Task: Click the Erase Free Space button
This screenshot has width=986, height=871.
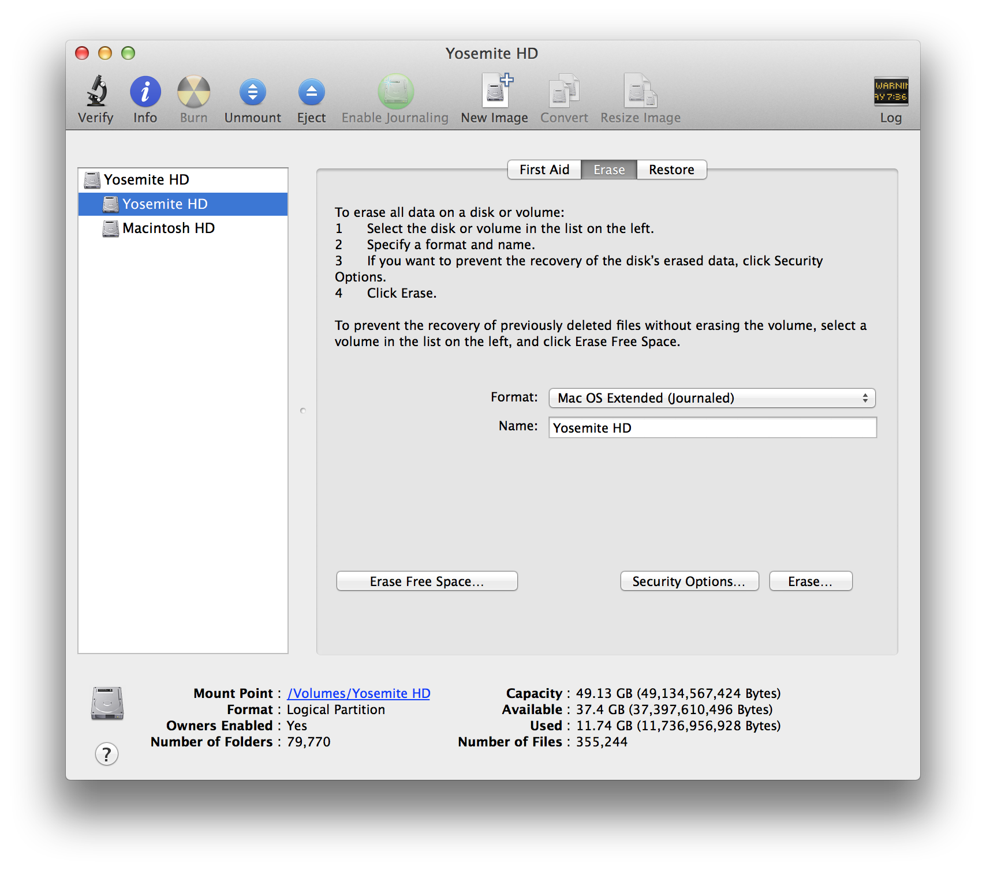Action: point(427,581)
